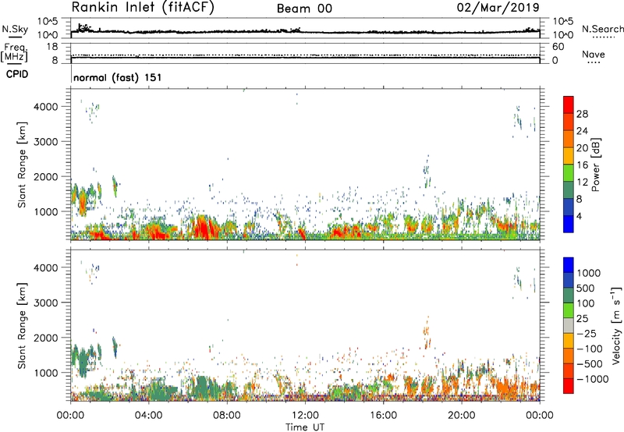Click the "Velocity [m s-1]" color bar title

coord(617,325)
